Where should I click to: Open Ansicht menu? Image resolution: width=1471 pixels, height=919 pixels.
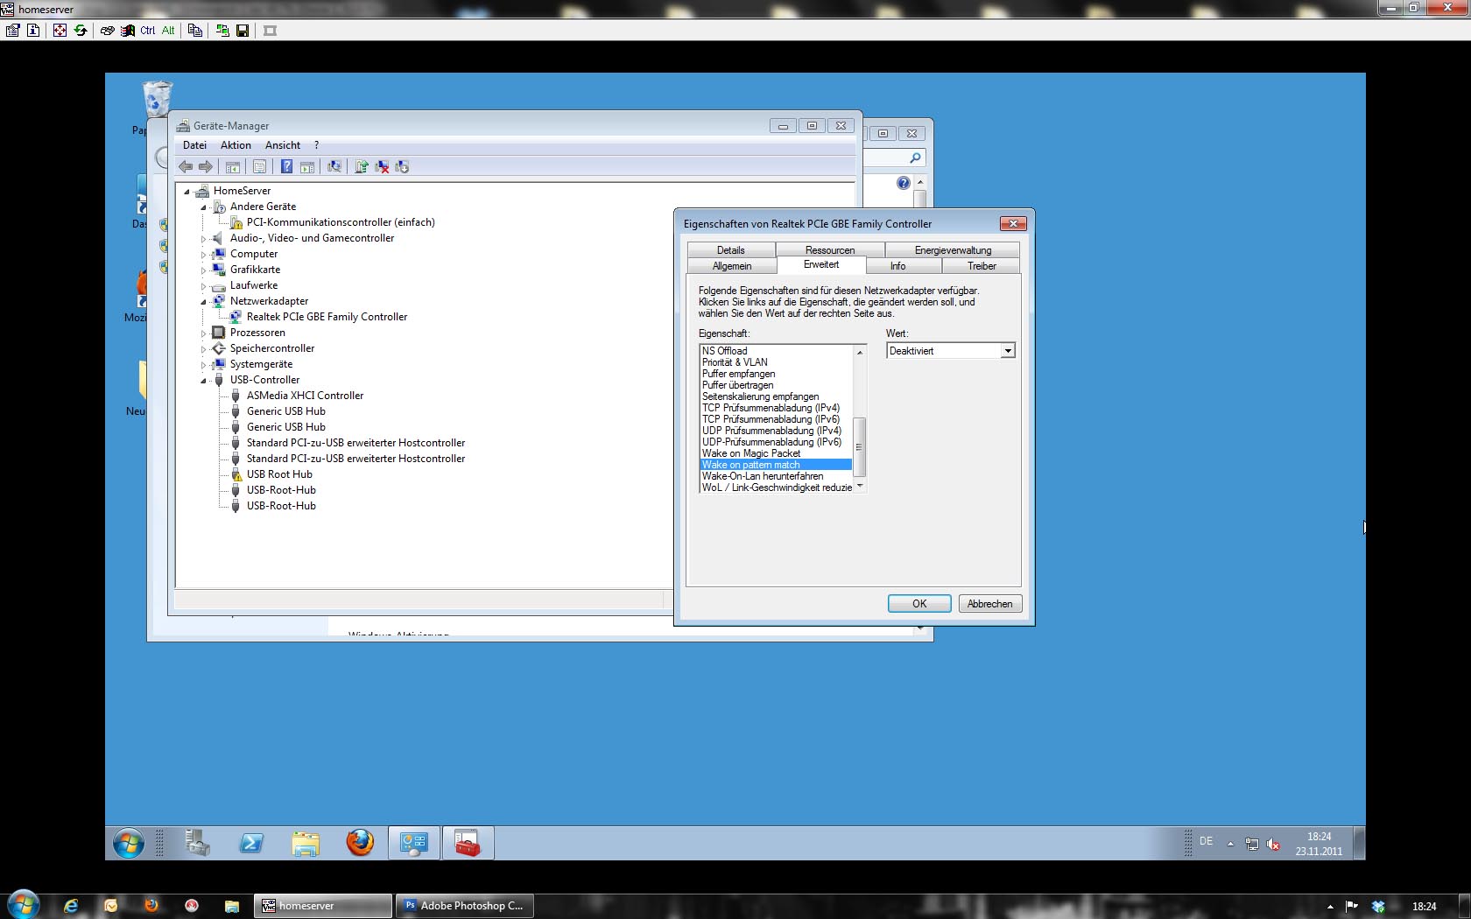283,145
